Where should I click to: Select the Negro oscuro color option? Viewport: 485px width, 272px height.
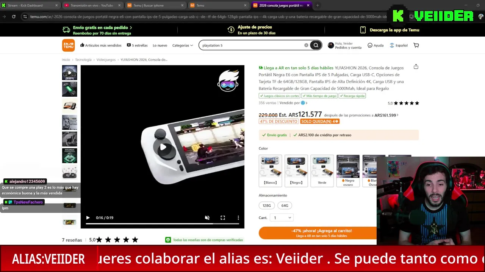pyautogui.click(x=348, y=171)
